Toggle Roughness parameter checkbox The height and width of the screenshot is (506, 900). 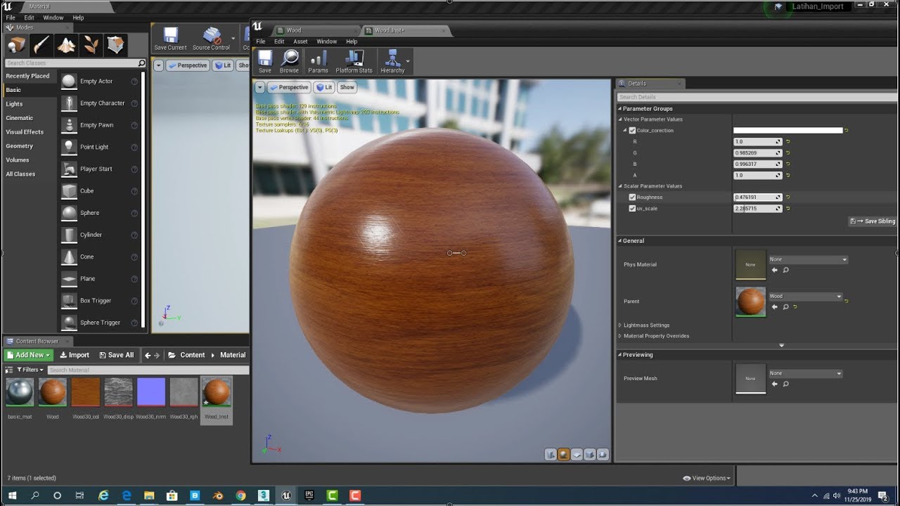pos(632,197)
